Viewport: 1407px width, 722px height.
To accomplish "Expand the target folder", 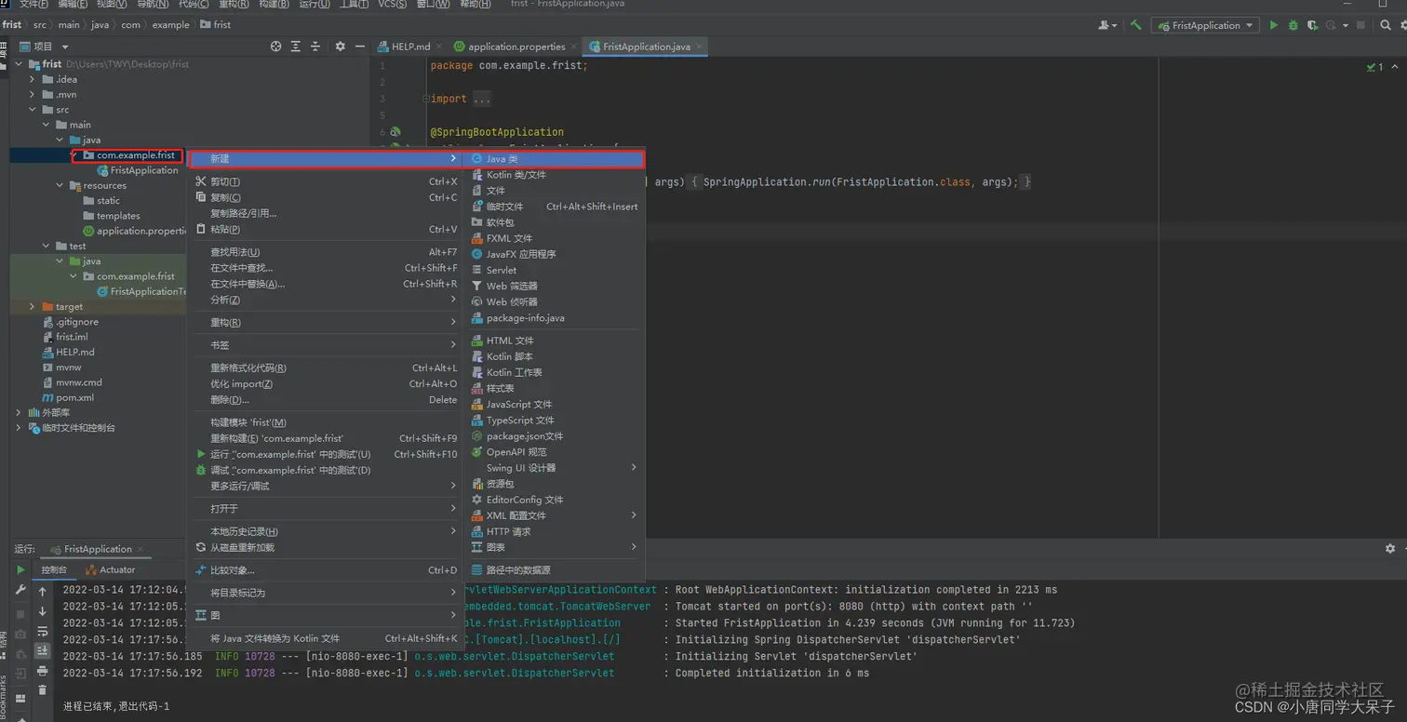I will (x=33, y=306).
